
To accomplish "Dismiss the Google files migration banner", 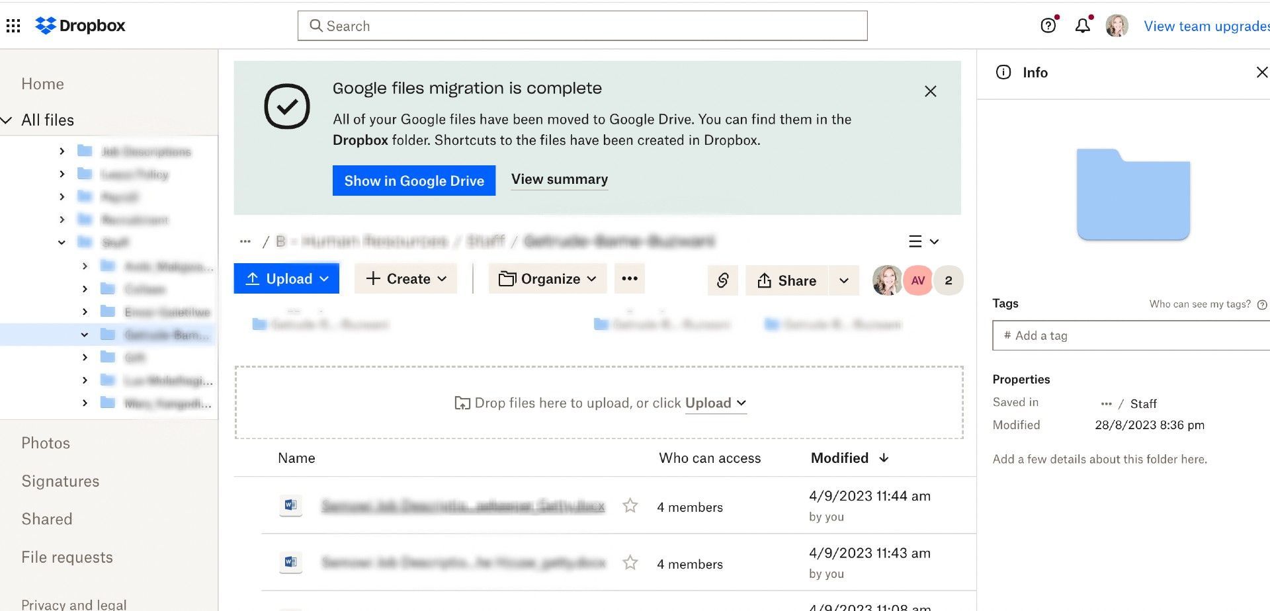I will [930, 91].
